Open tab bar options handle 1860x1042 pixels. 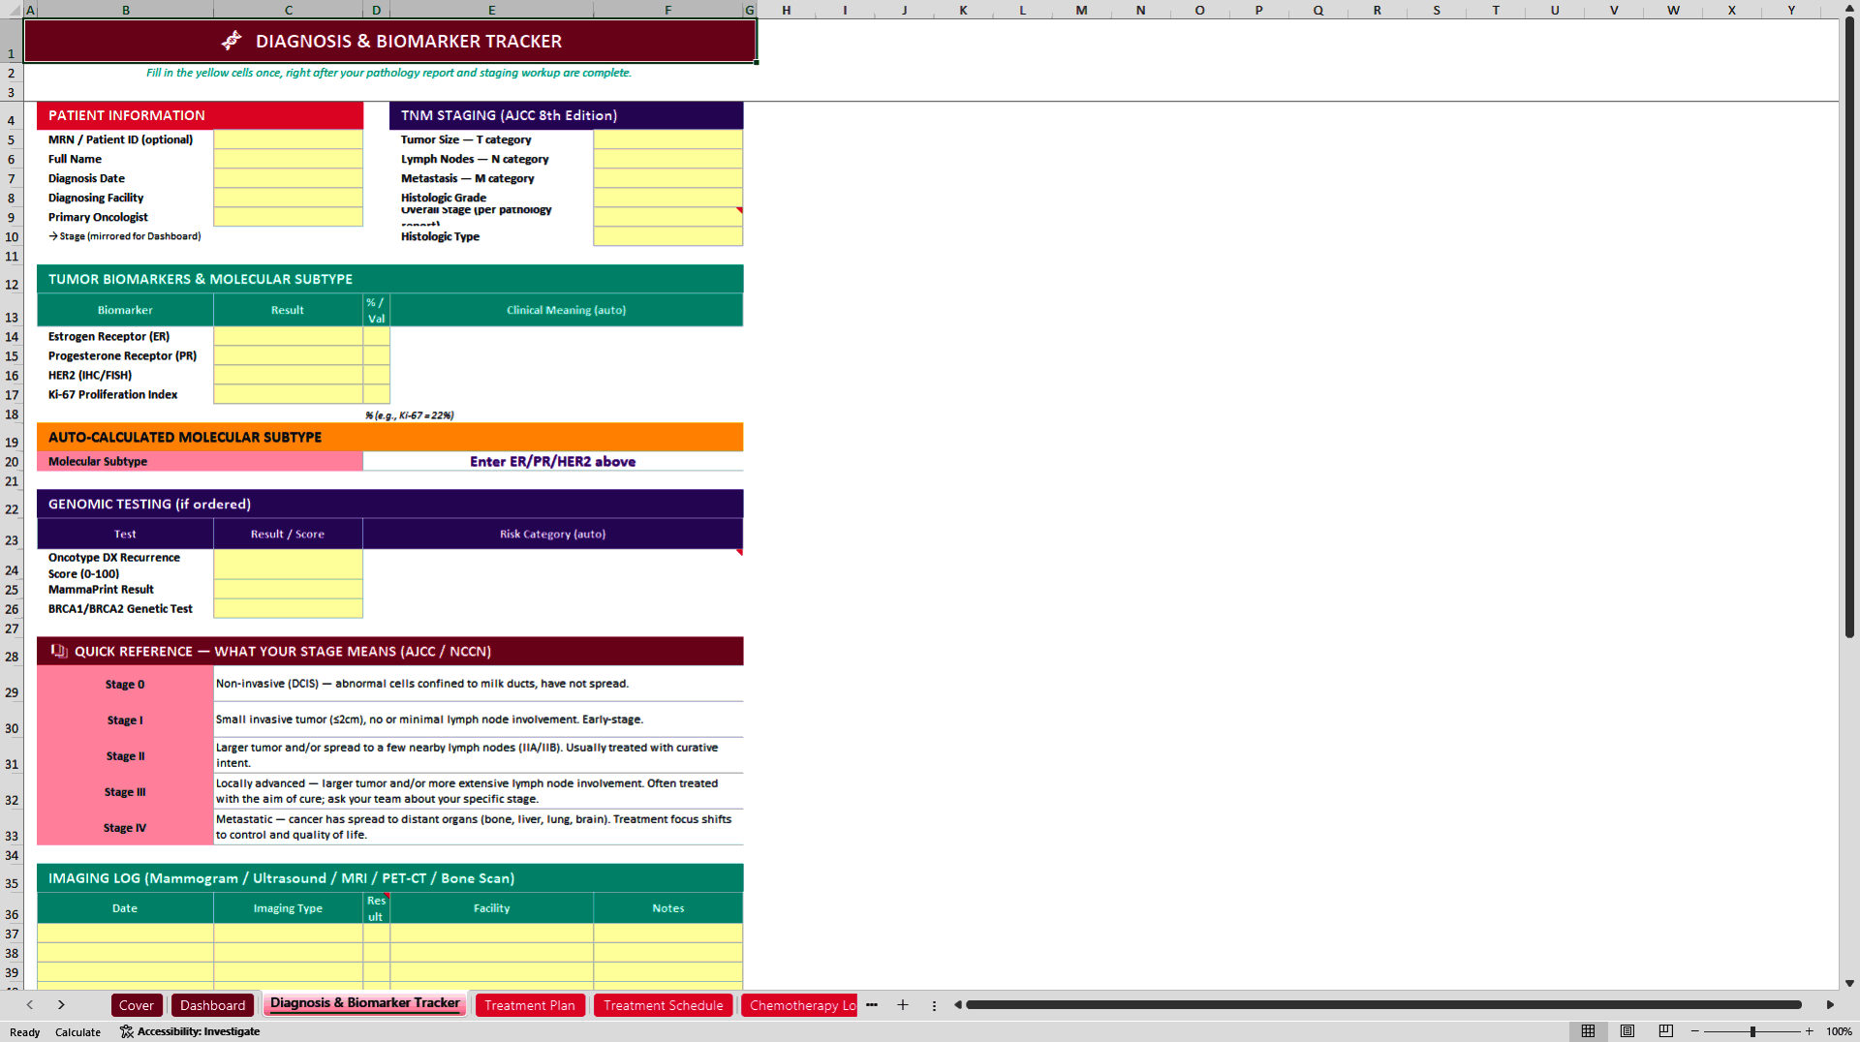pyautogui.click(x=934, y=1005)
